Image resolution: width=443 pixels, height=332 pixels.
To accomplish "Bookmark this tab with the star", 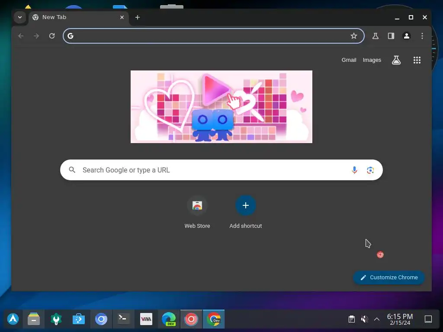I will (354, 36).
